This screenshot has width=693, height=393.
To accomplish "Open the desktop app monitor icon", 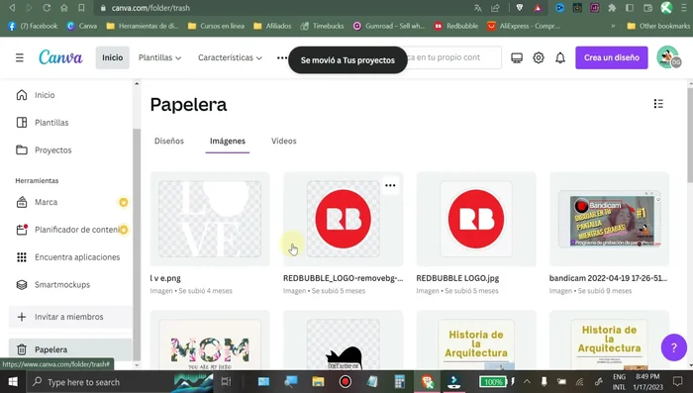I will pyautogui.click(x=517, y=58).
